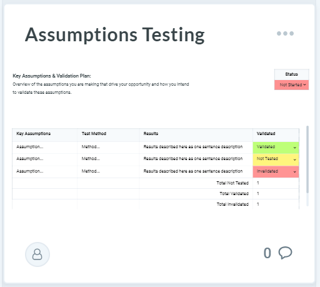Select the second row Method... cell

click(x=108, y=159)
